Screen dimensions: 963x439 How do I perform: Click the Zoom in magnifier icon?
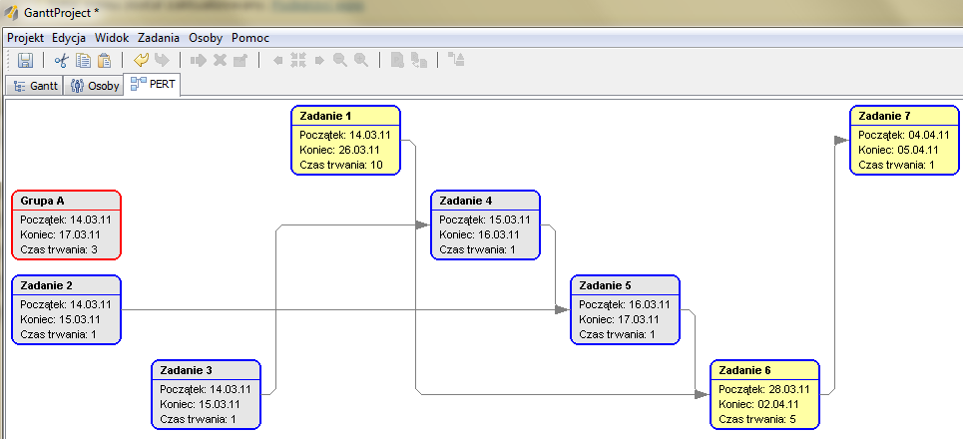click(x=360, y=60)
